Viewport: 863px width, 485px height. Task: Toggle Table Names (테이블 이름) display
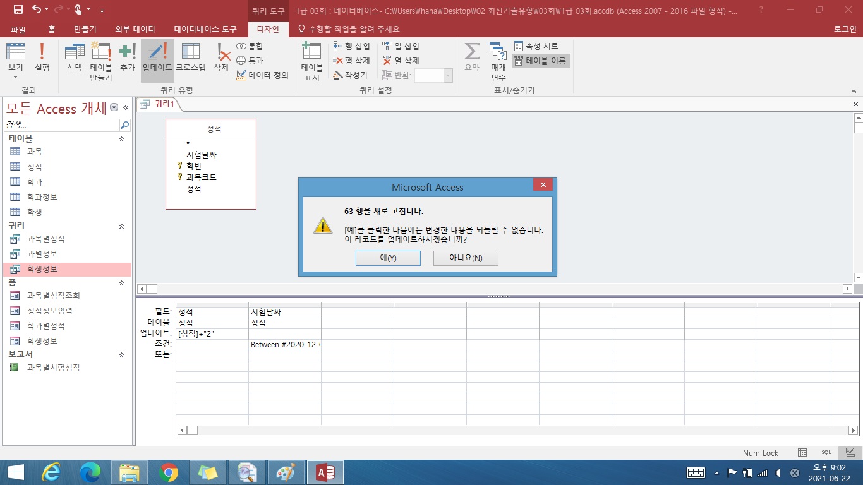(540, 61)
